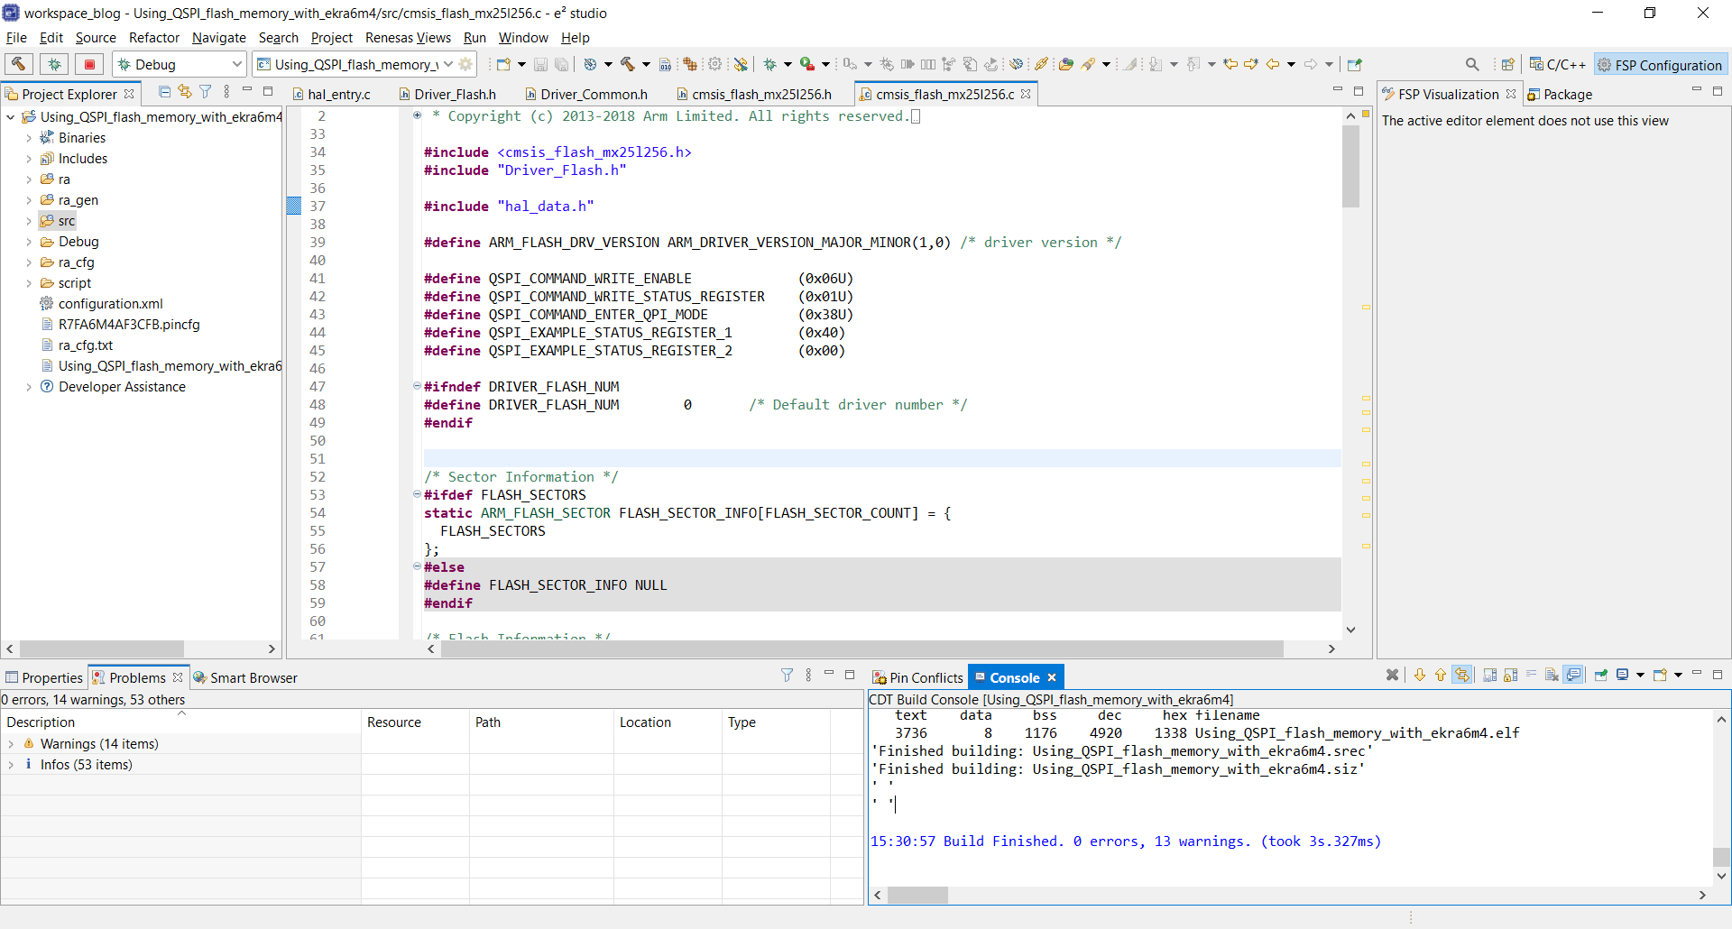
Task: Select R7FA6M4AF3CFB.pincfg file
Action: point(129,325)
